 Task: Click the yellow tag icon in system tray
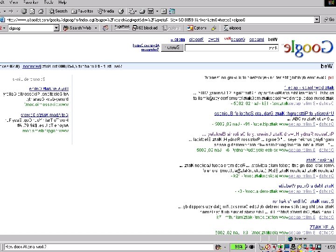click(x=299, y=247)
